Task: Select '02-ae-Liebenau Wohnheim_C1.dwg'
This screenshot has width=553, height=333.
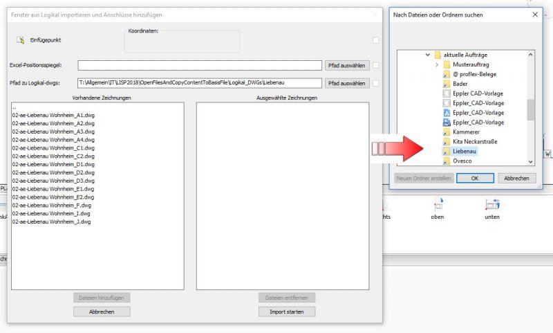Action: click(x=54, y=148)
